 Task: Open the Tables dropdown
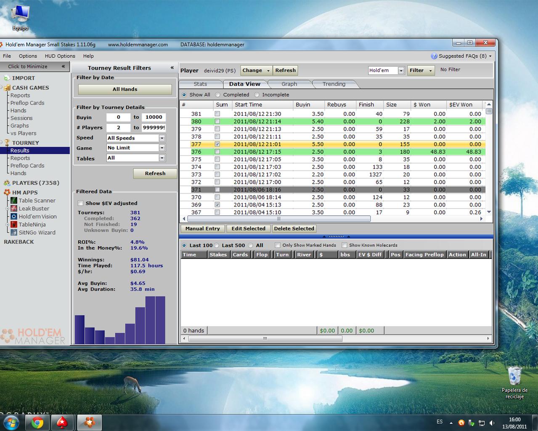coord(162,158)
